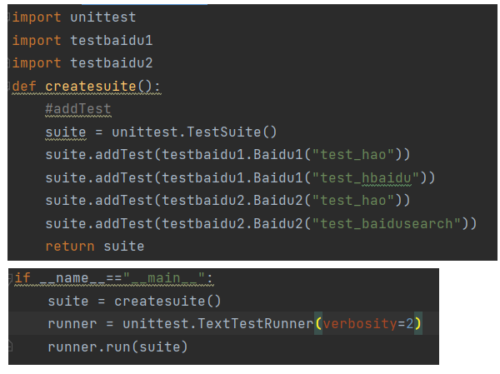Click import testbaidu1 module name

click(x=112, y=41)
